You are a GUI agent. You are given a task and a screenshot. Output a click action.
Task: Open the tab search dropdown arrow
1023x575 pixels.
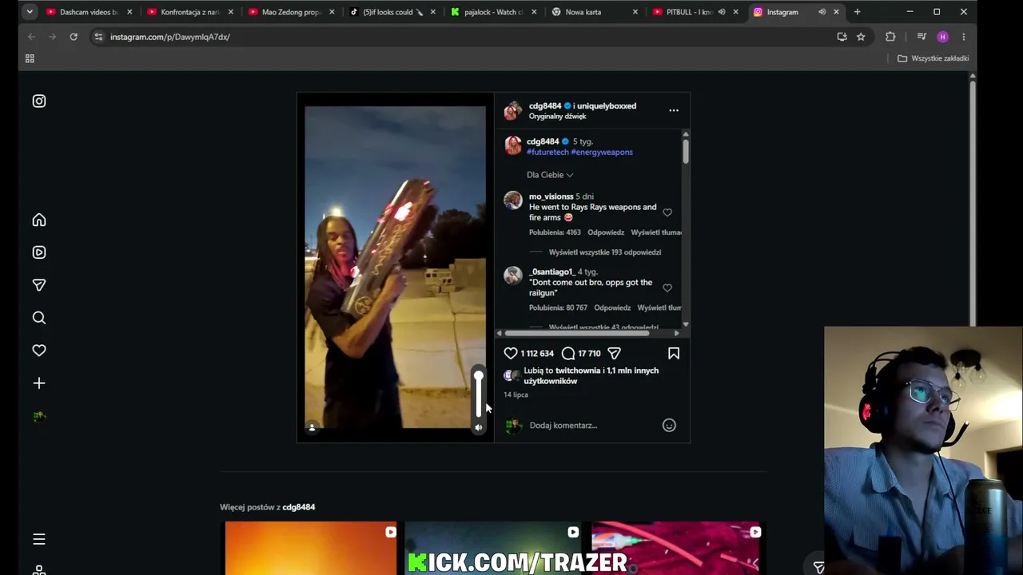click(30, 12)
